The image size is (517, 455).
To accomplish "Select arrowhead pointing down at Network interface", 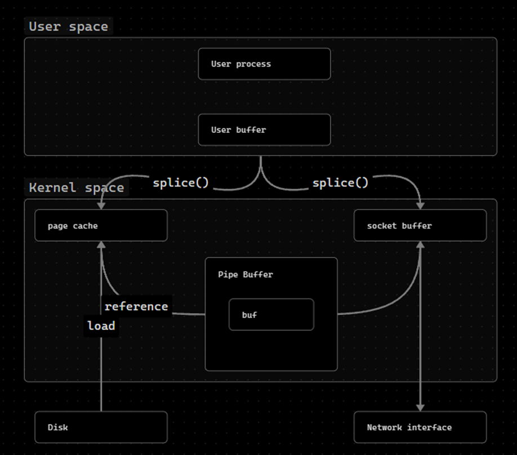I will coord(420,407).
